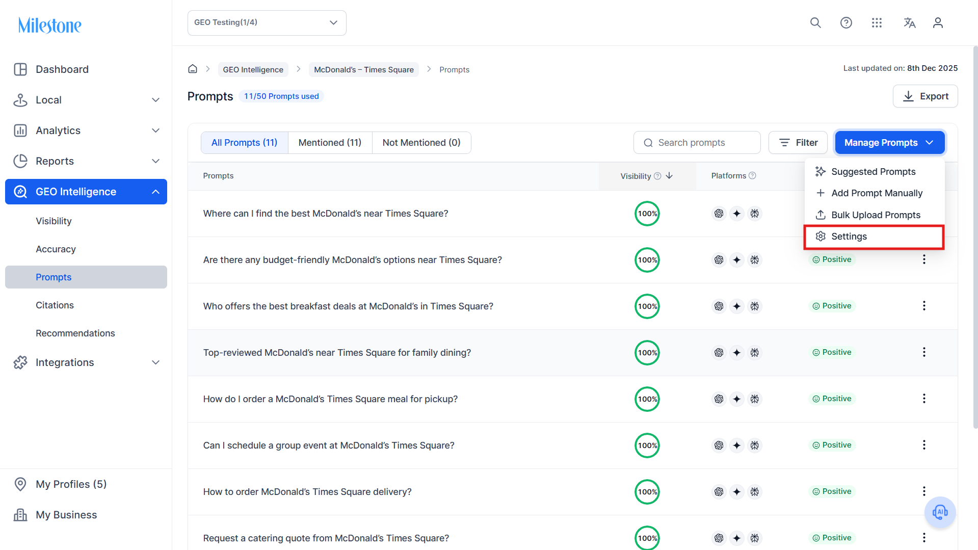Go to home breadcrumb icon
Viewport: 978px width, 550px height.
pos(193,69)
